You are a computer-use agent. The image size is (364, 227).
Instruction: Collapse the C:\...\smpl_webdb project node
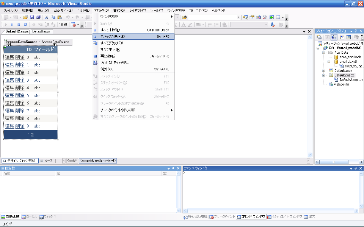(x=318, y=48)
